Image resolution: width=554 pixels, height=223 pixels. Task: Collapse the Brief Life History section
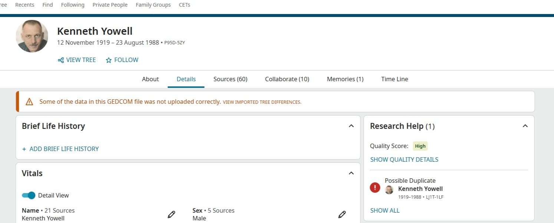pyautogui.click(x=351, y=126)
